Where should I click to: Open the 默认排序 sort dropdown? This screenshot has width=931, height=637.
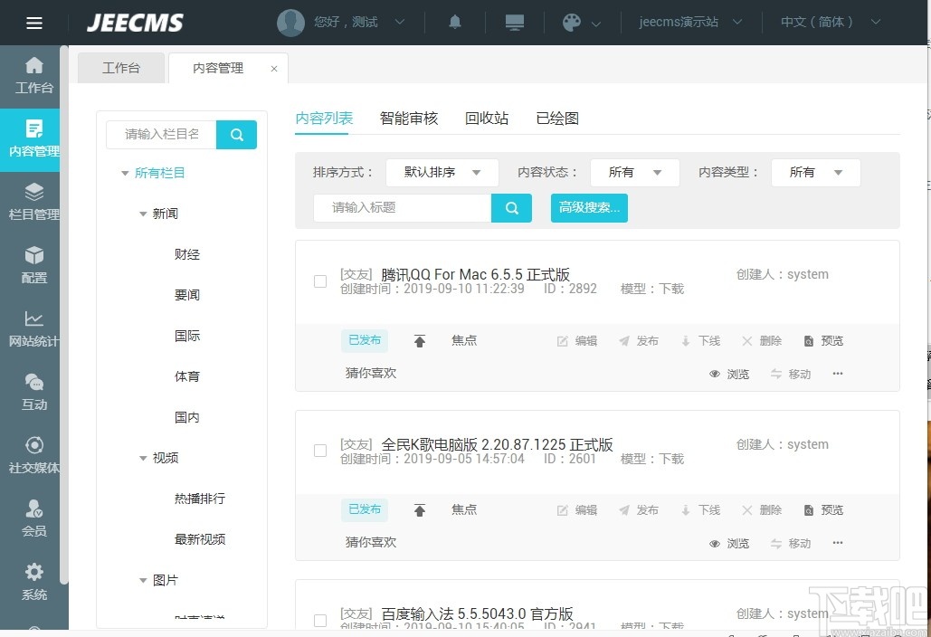[x=442, y=172]
